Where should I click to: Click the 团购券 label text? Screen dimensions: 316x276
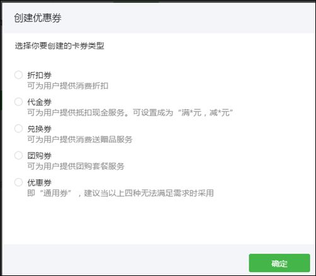pos(40,156)
